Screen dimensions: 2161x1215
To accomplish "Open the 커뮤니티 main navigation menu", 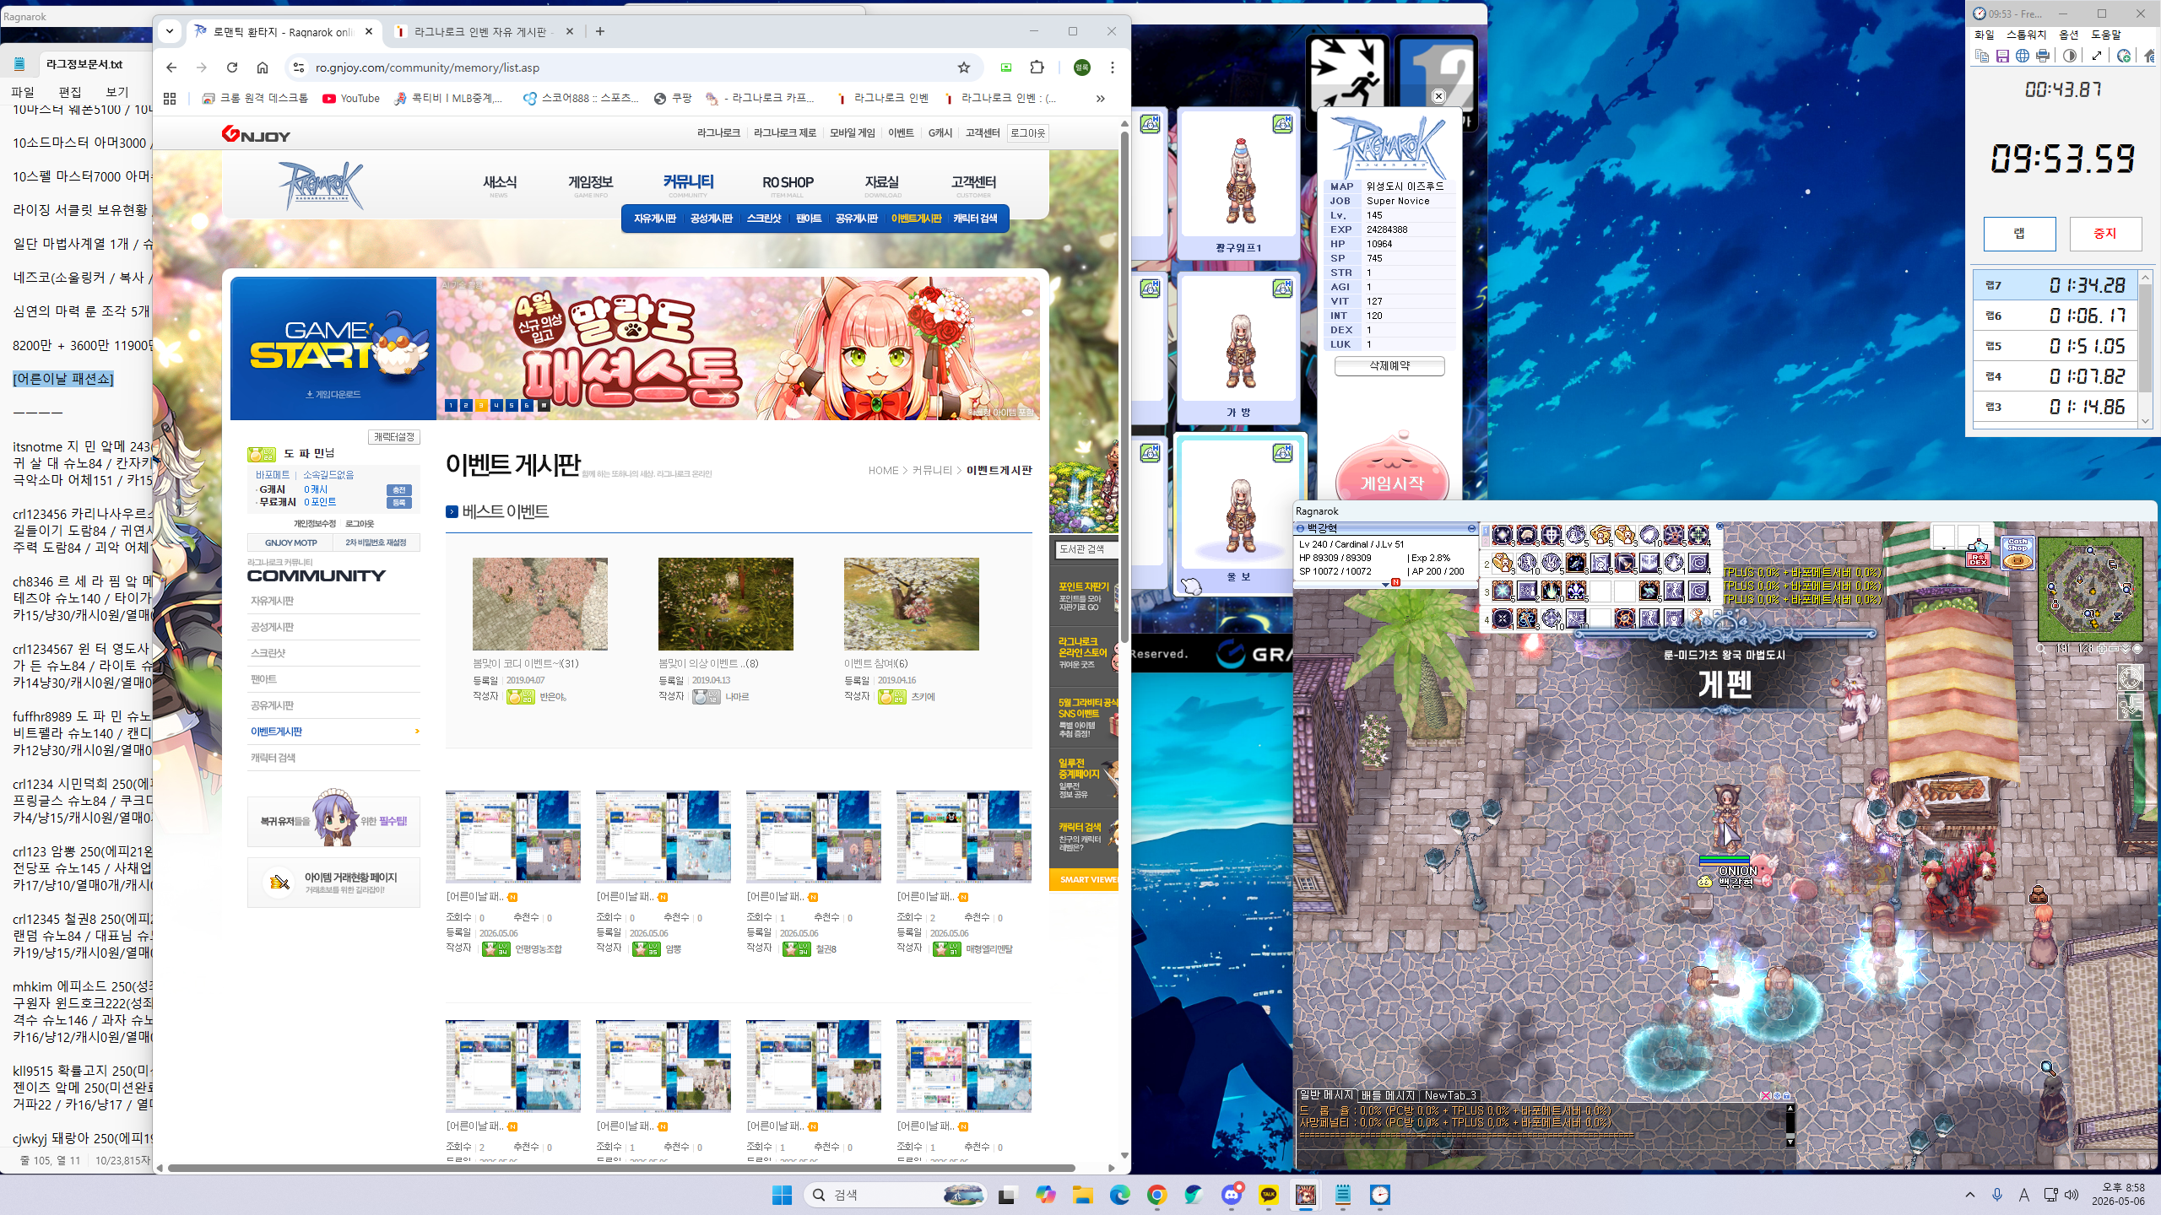I will tap(688, 182).
